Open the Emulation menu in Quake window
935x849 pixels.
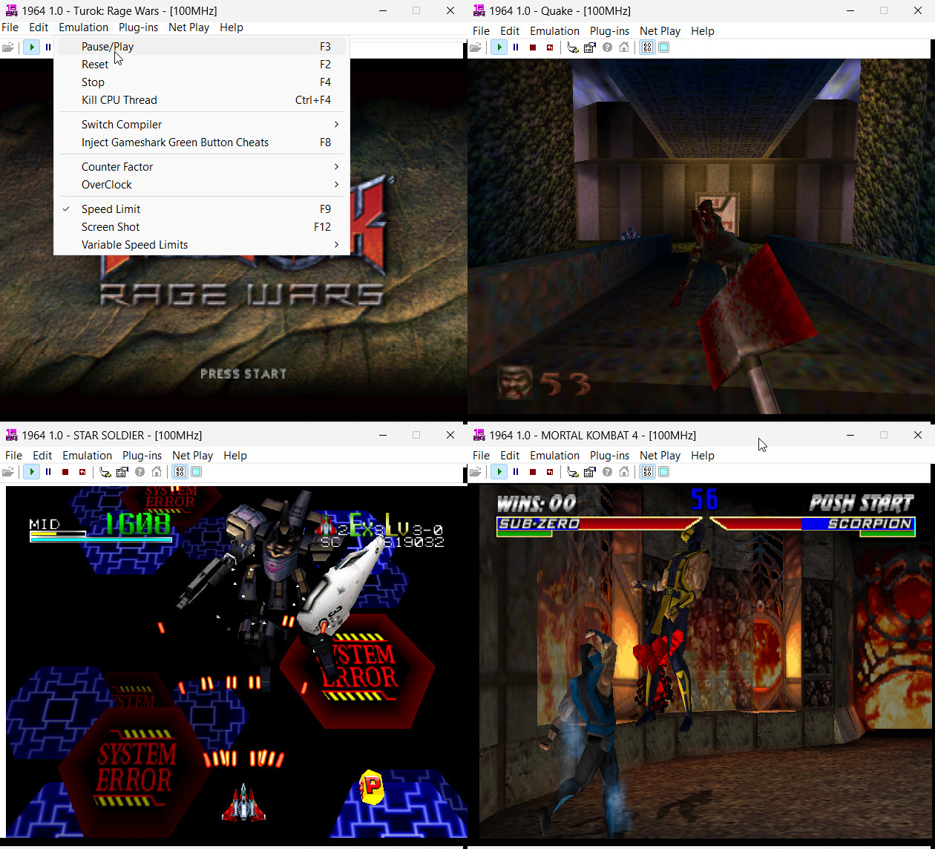point(554,31)
